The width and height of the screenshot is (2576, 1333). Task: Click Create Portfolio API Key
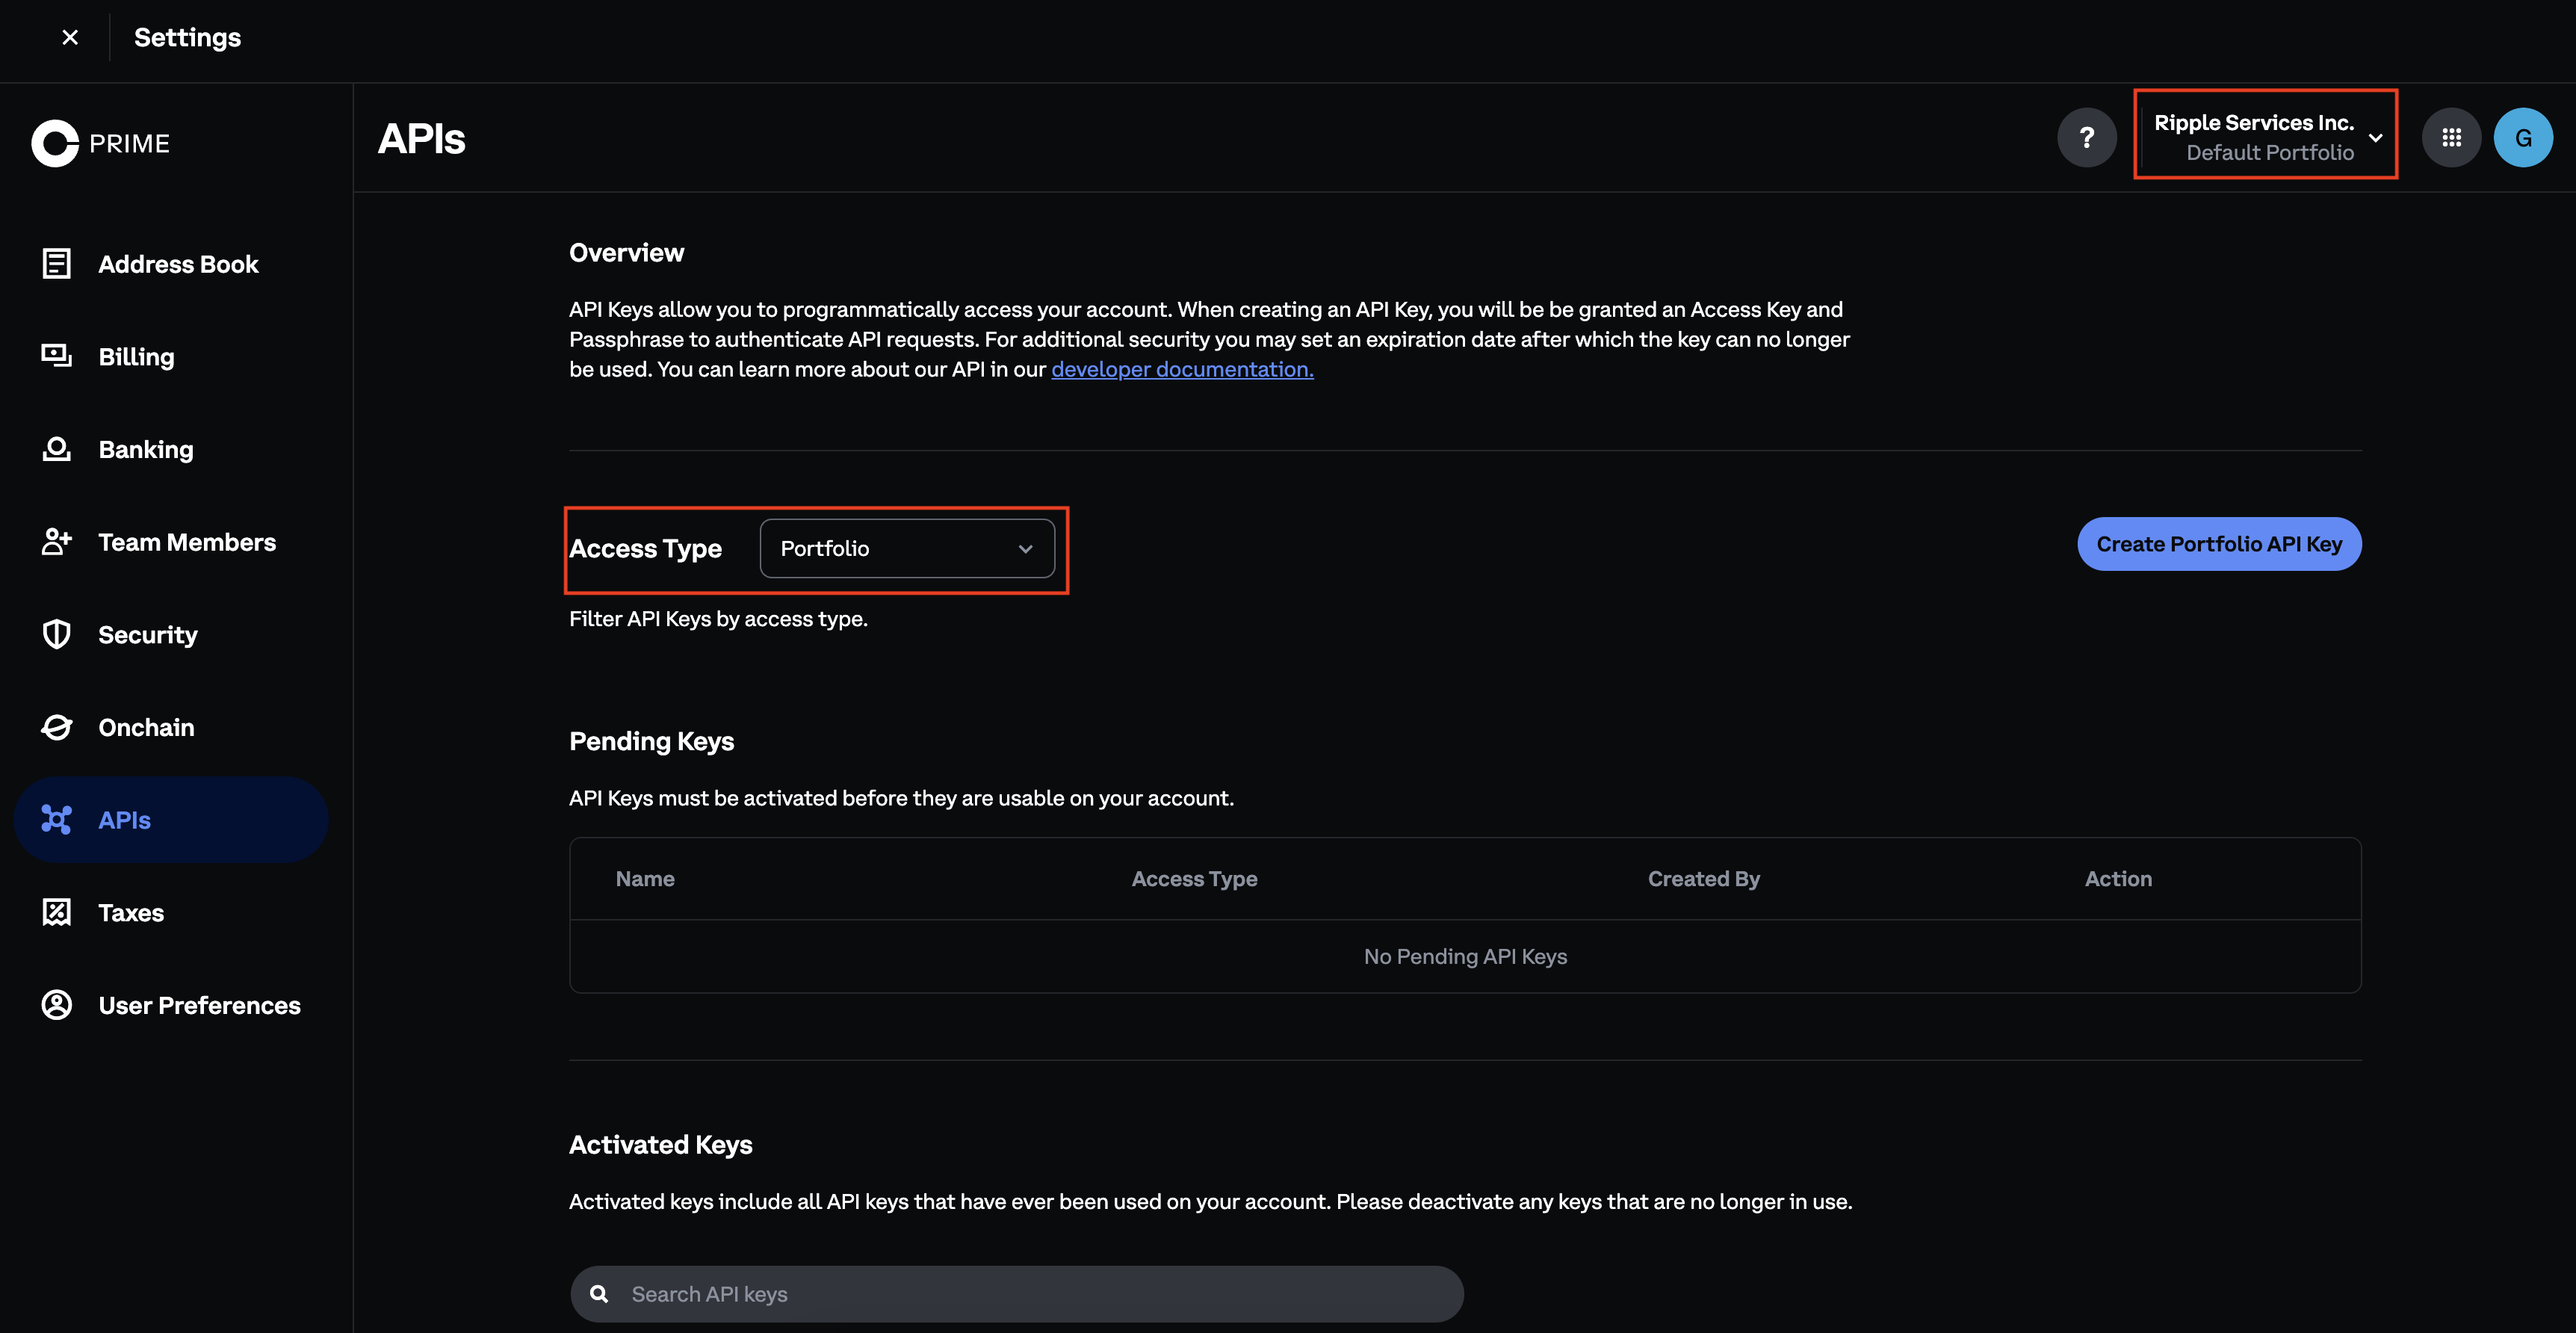coord(2219,543)
